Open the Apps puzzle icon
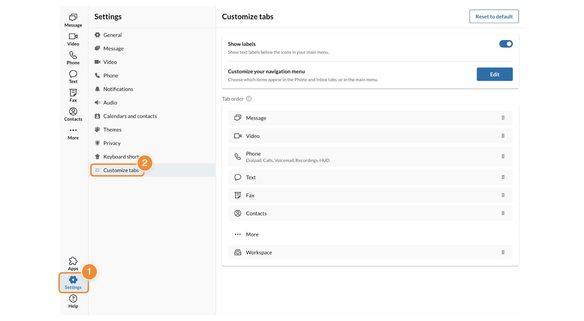 (x=73, y=263)
